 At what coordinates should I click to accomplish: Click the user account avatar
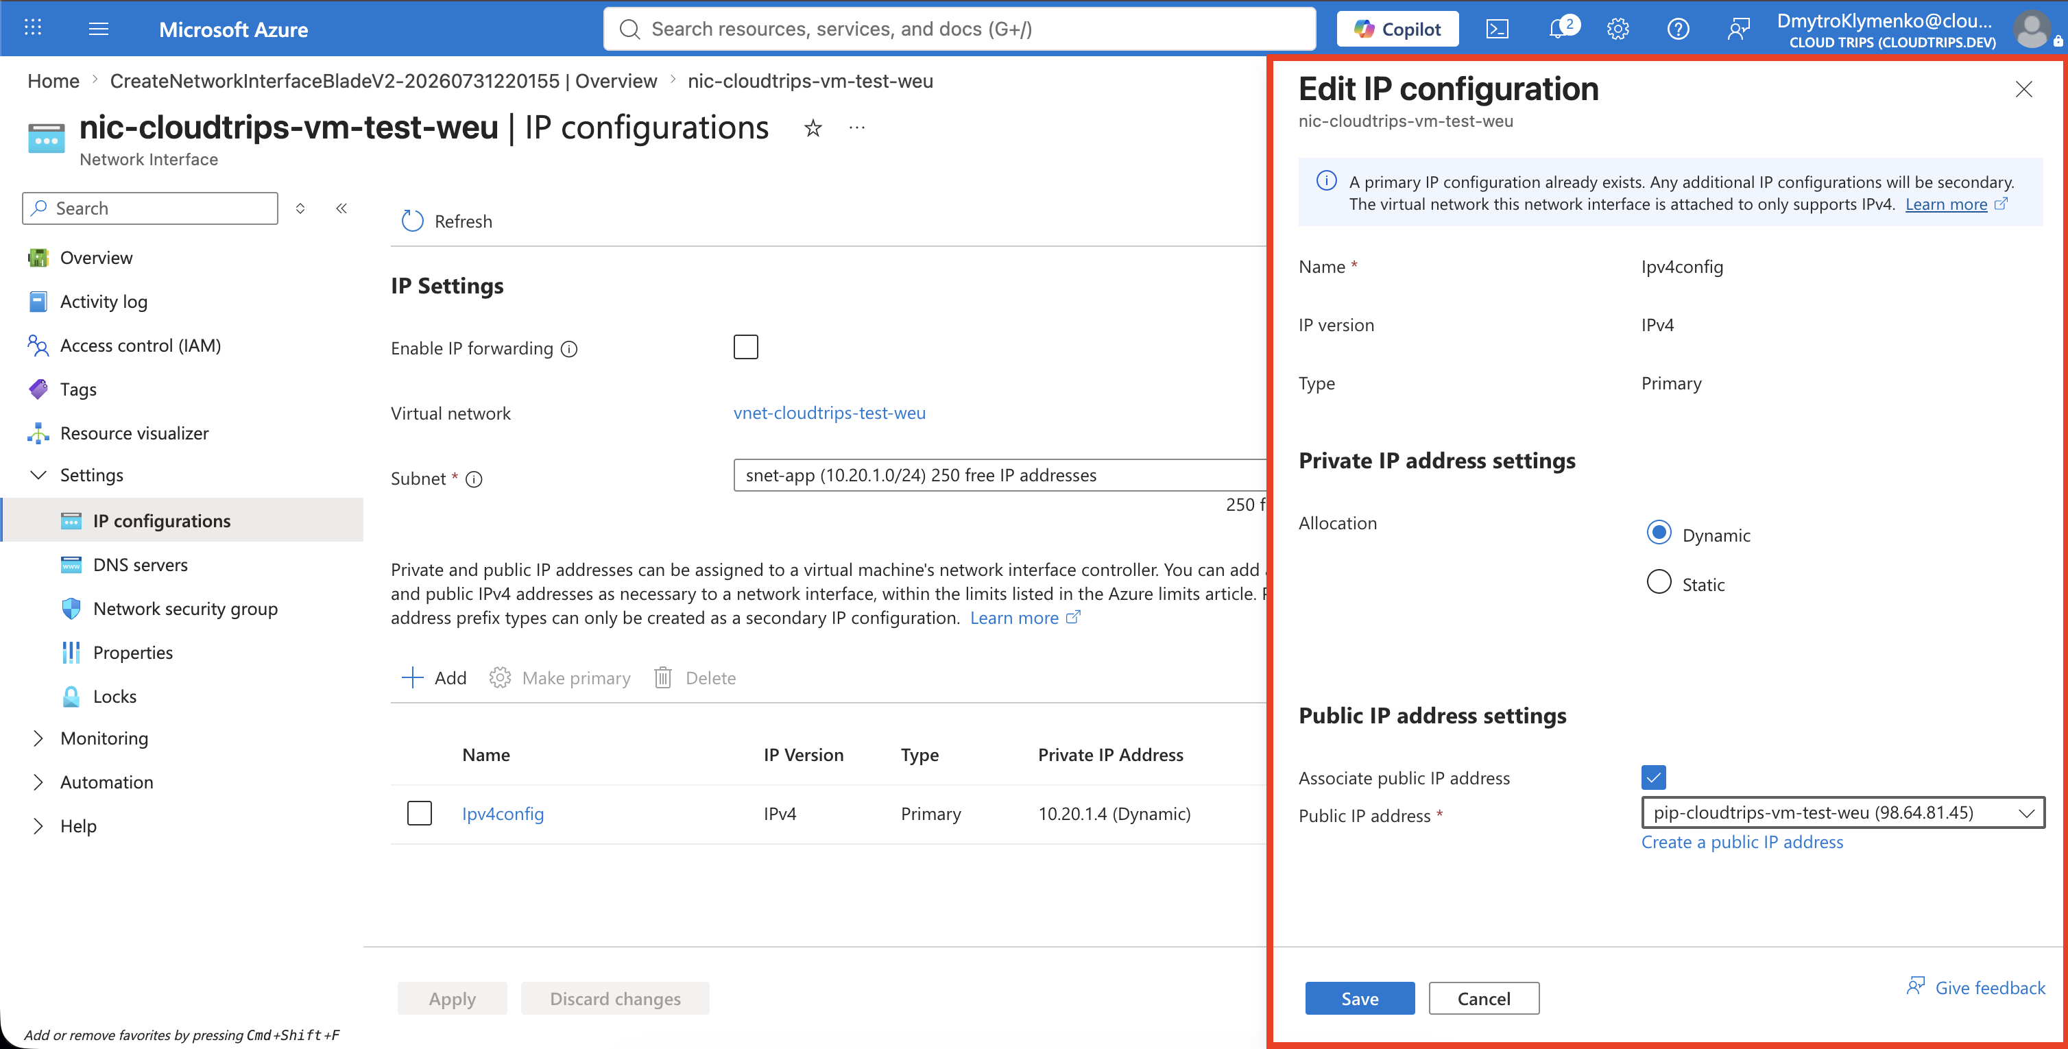2032,29
